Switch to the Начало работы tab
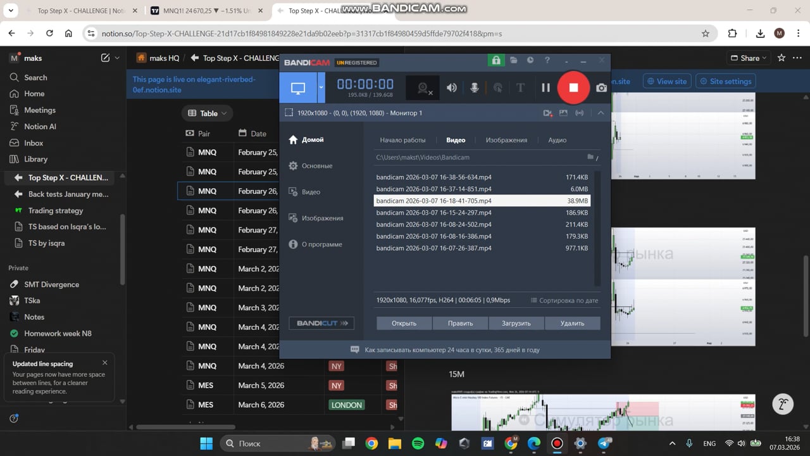810x456 pixels. pos(402,140)
